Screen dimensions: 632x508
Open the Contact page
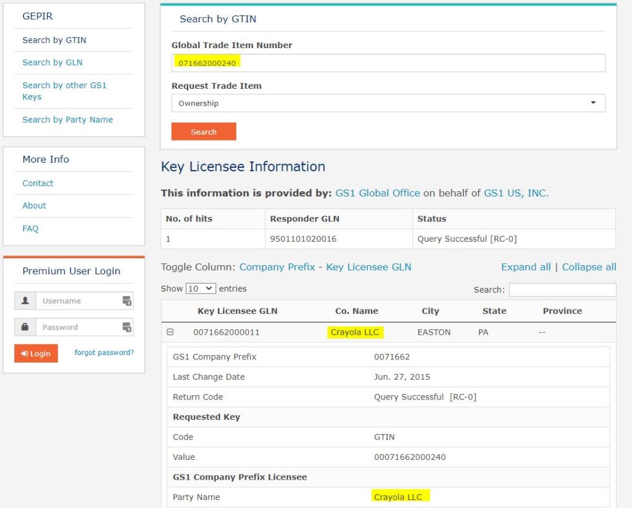coord(38,183)
